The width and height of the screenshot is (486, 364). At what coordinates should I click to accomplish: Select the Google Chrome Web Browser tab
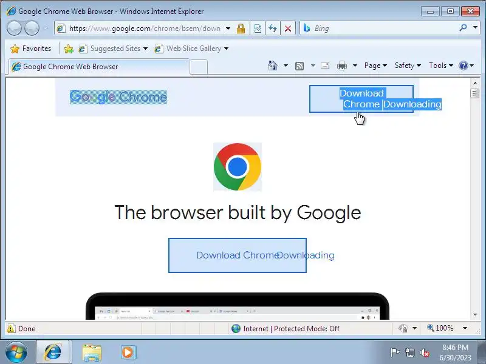[99, 67]
